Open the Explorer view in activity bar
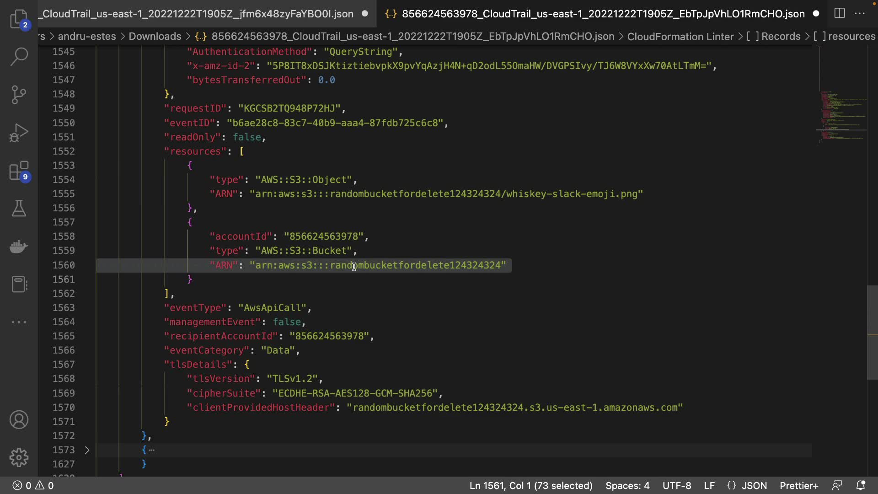The width and height of the screenshot is (878, 494). pyautogui.click(x=19, y=19)
